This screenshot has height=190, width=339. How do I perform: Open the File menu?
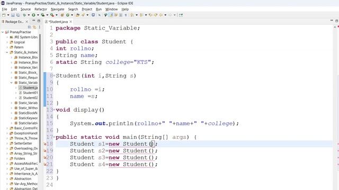tap(4, 9)
